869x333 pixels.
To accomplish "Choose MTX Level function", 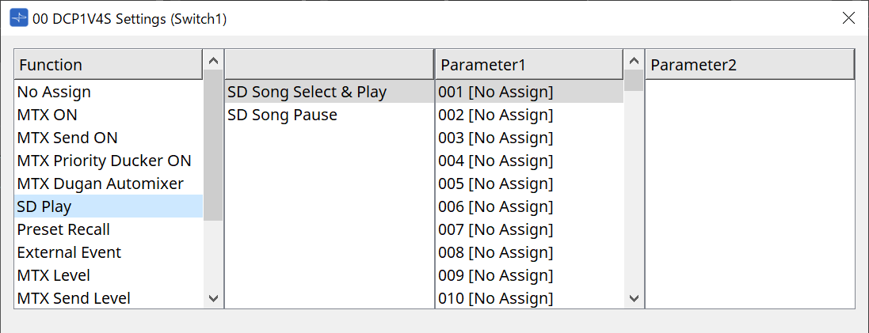I will point(54,275).
